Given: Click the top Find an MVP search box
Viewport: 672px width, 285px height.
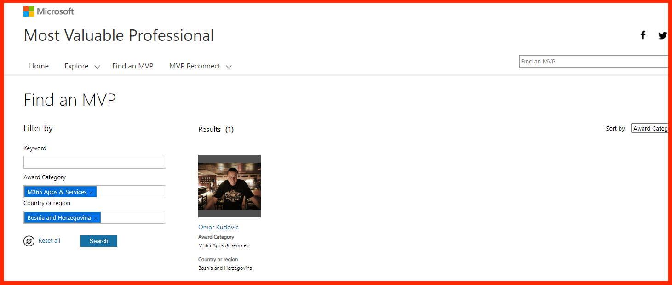Looking at the screenshot, I should (x=593, y=61).
